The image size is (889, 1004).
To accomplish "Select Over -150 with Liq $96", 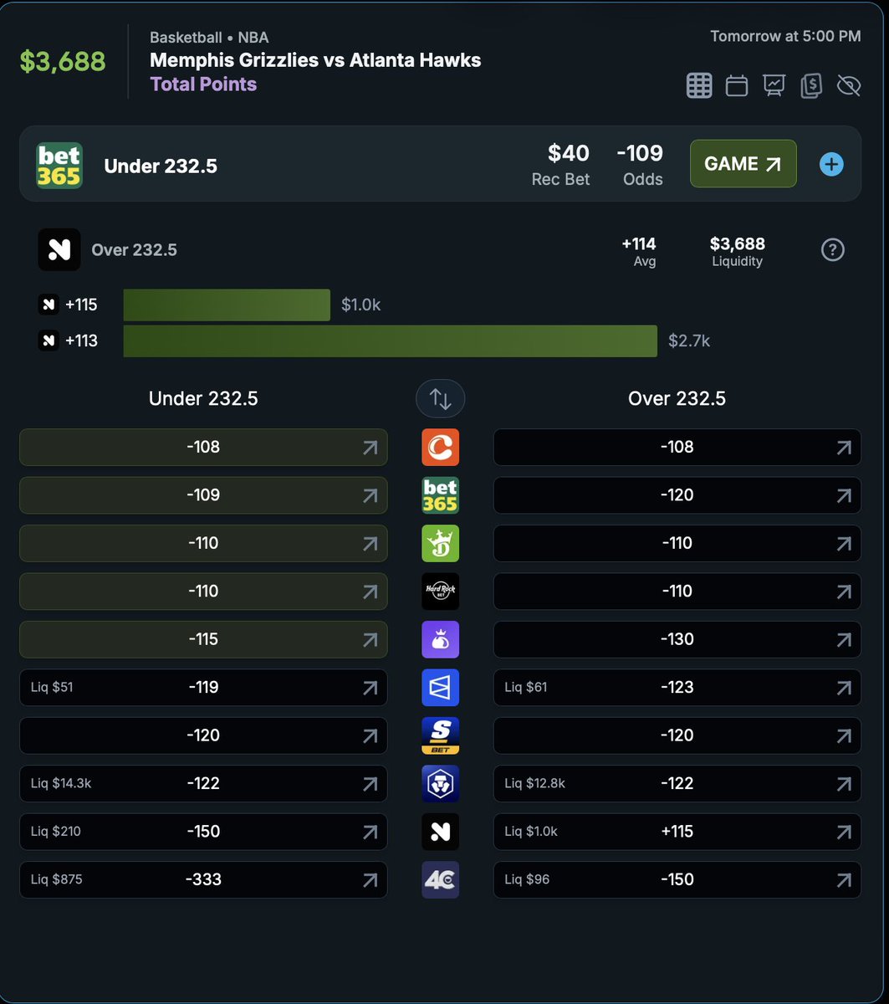I will coord(677,880).
